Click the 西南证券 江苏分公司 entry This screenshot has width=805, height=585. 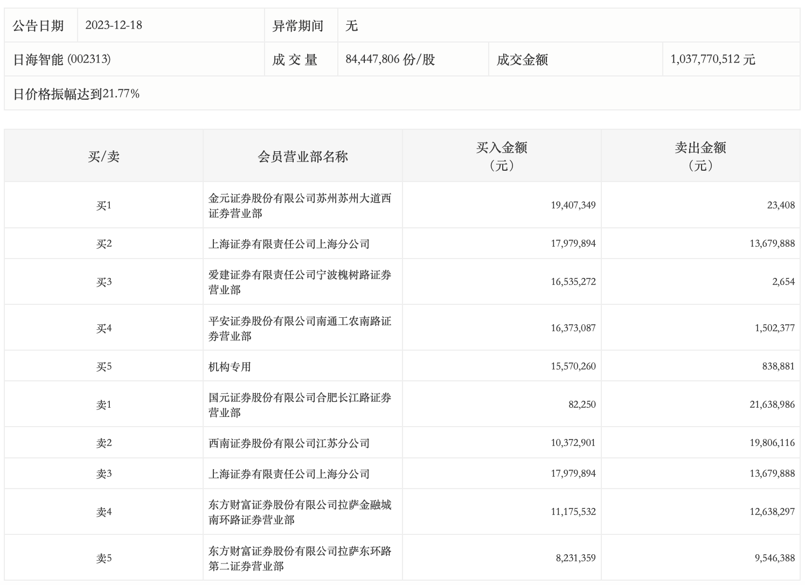point(289,443)
